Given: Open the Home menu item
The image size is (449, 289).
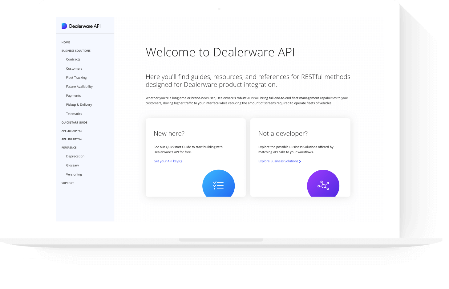Looking at the screenshot, I should point(66,43).
